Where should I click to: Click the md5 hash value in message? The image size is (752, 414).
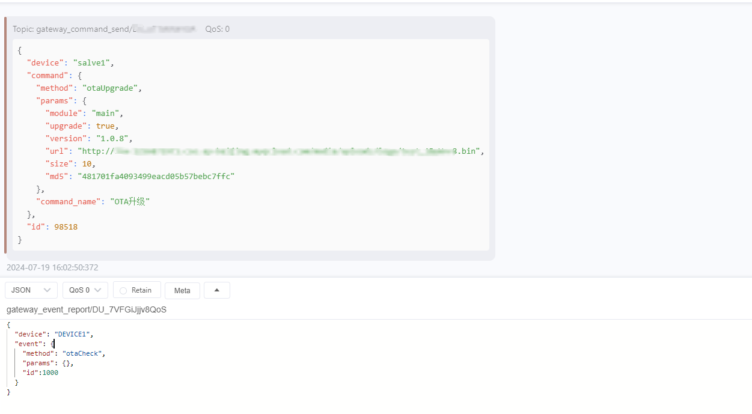pos(156,176)
